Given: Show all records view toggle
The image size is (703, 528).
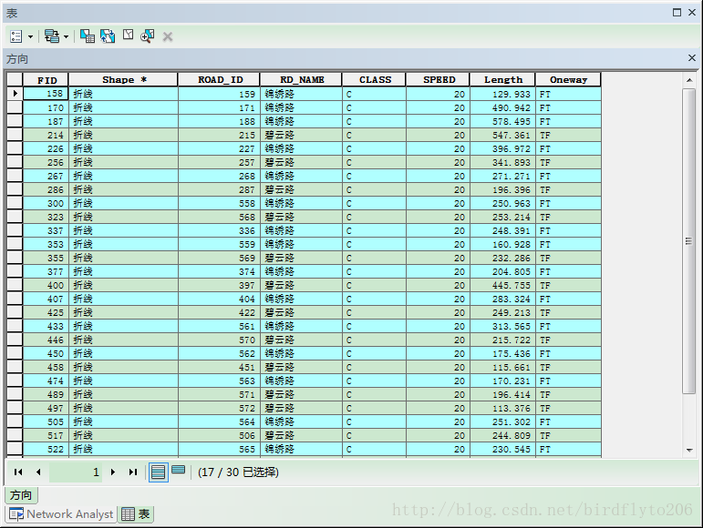Looking at the screenshot, I should 159,472.
